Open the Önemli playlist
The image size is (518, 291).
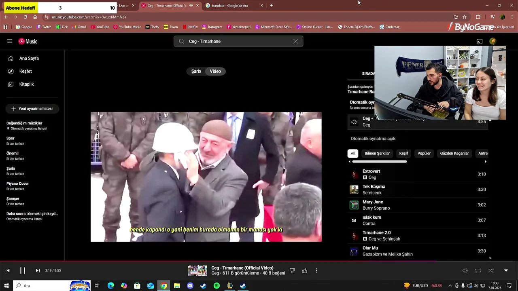pos(32,156)
